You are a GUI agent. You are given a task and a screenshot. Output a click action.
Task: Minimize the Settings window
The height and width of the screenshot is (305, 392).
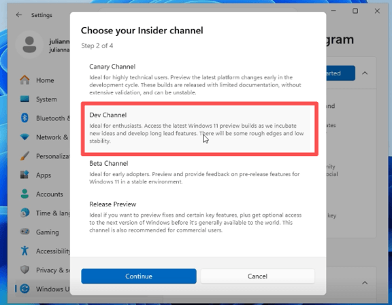coord(333,11)
